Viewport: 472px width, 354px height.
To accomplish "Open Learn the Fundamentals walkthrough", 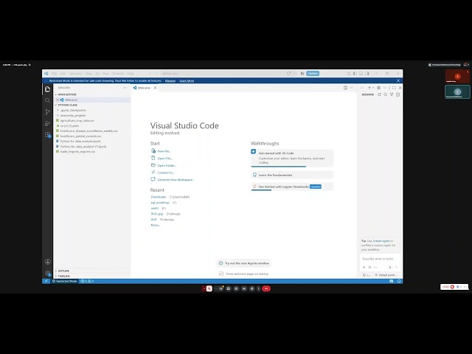I will (x=292, y=175).
